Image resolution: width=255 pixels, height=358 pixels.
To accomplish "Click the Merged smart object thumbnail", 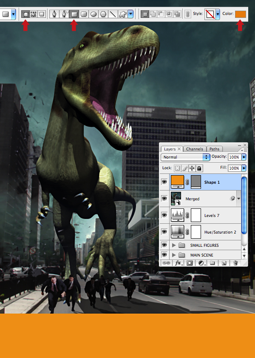I will point(176,199).
